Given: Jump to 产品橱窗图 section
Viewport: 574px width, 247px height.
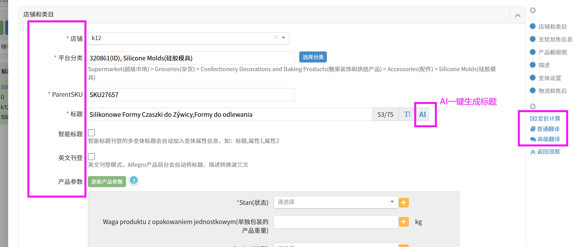Looking at the screenshot, I should tap(552, 52).
